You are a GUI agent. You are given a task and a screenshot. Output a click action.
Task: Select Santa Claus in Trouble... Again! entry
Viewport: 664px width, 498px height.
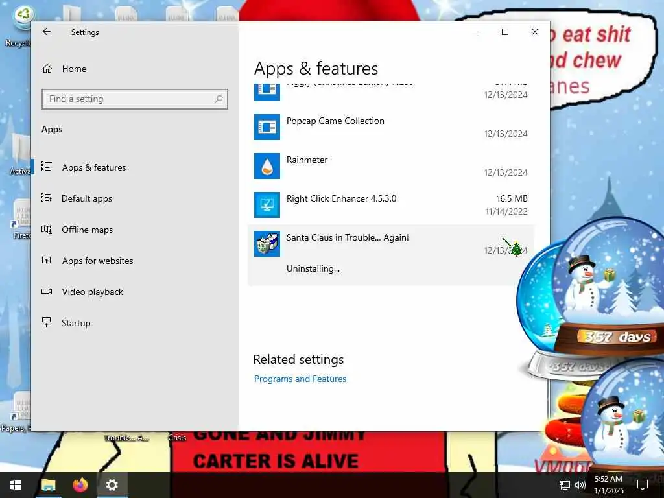tap(348, 237)
